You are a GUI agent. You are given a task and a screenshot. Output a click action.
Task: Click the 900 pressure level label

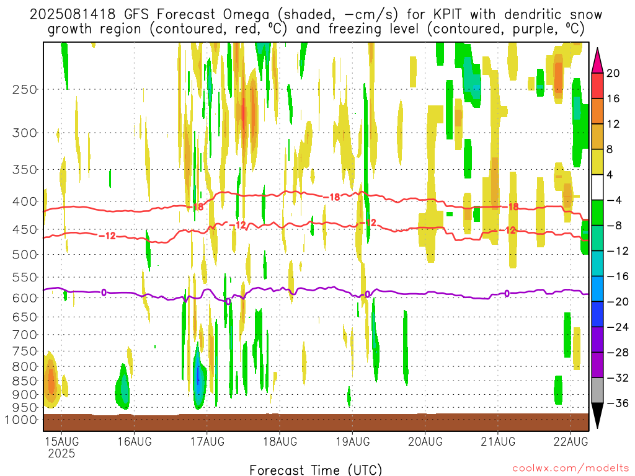(x=25, y=395)
